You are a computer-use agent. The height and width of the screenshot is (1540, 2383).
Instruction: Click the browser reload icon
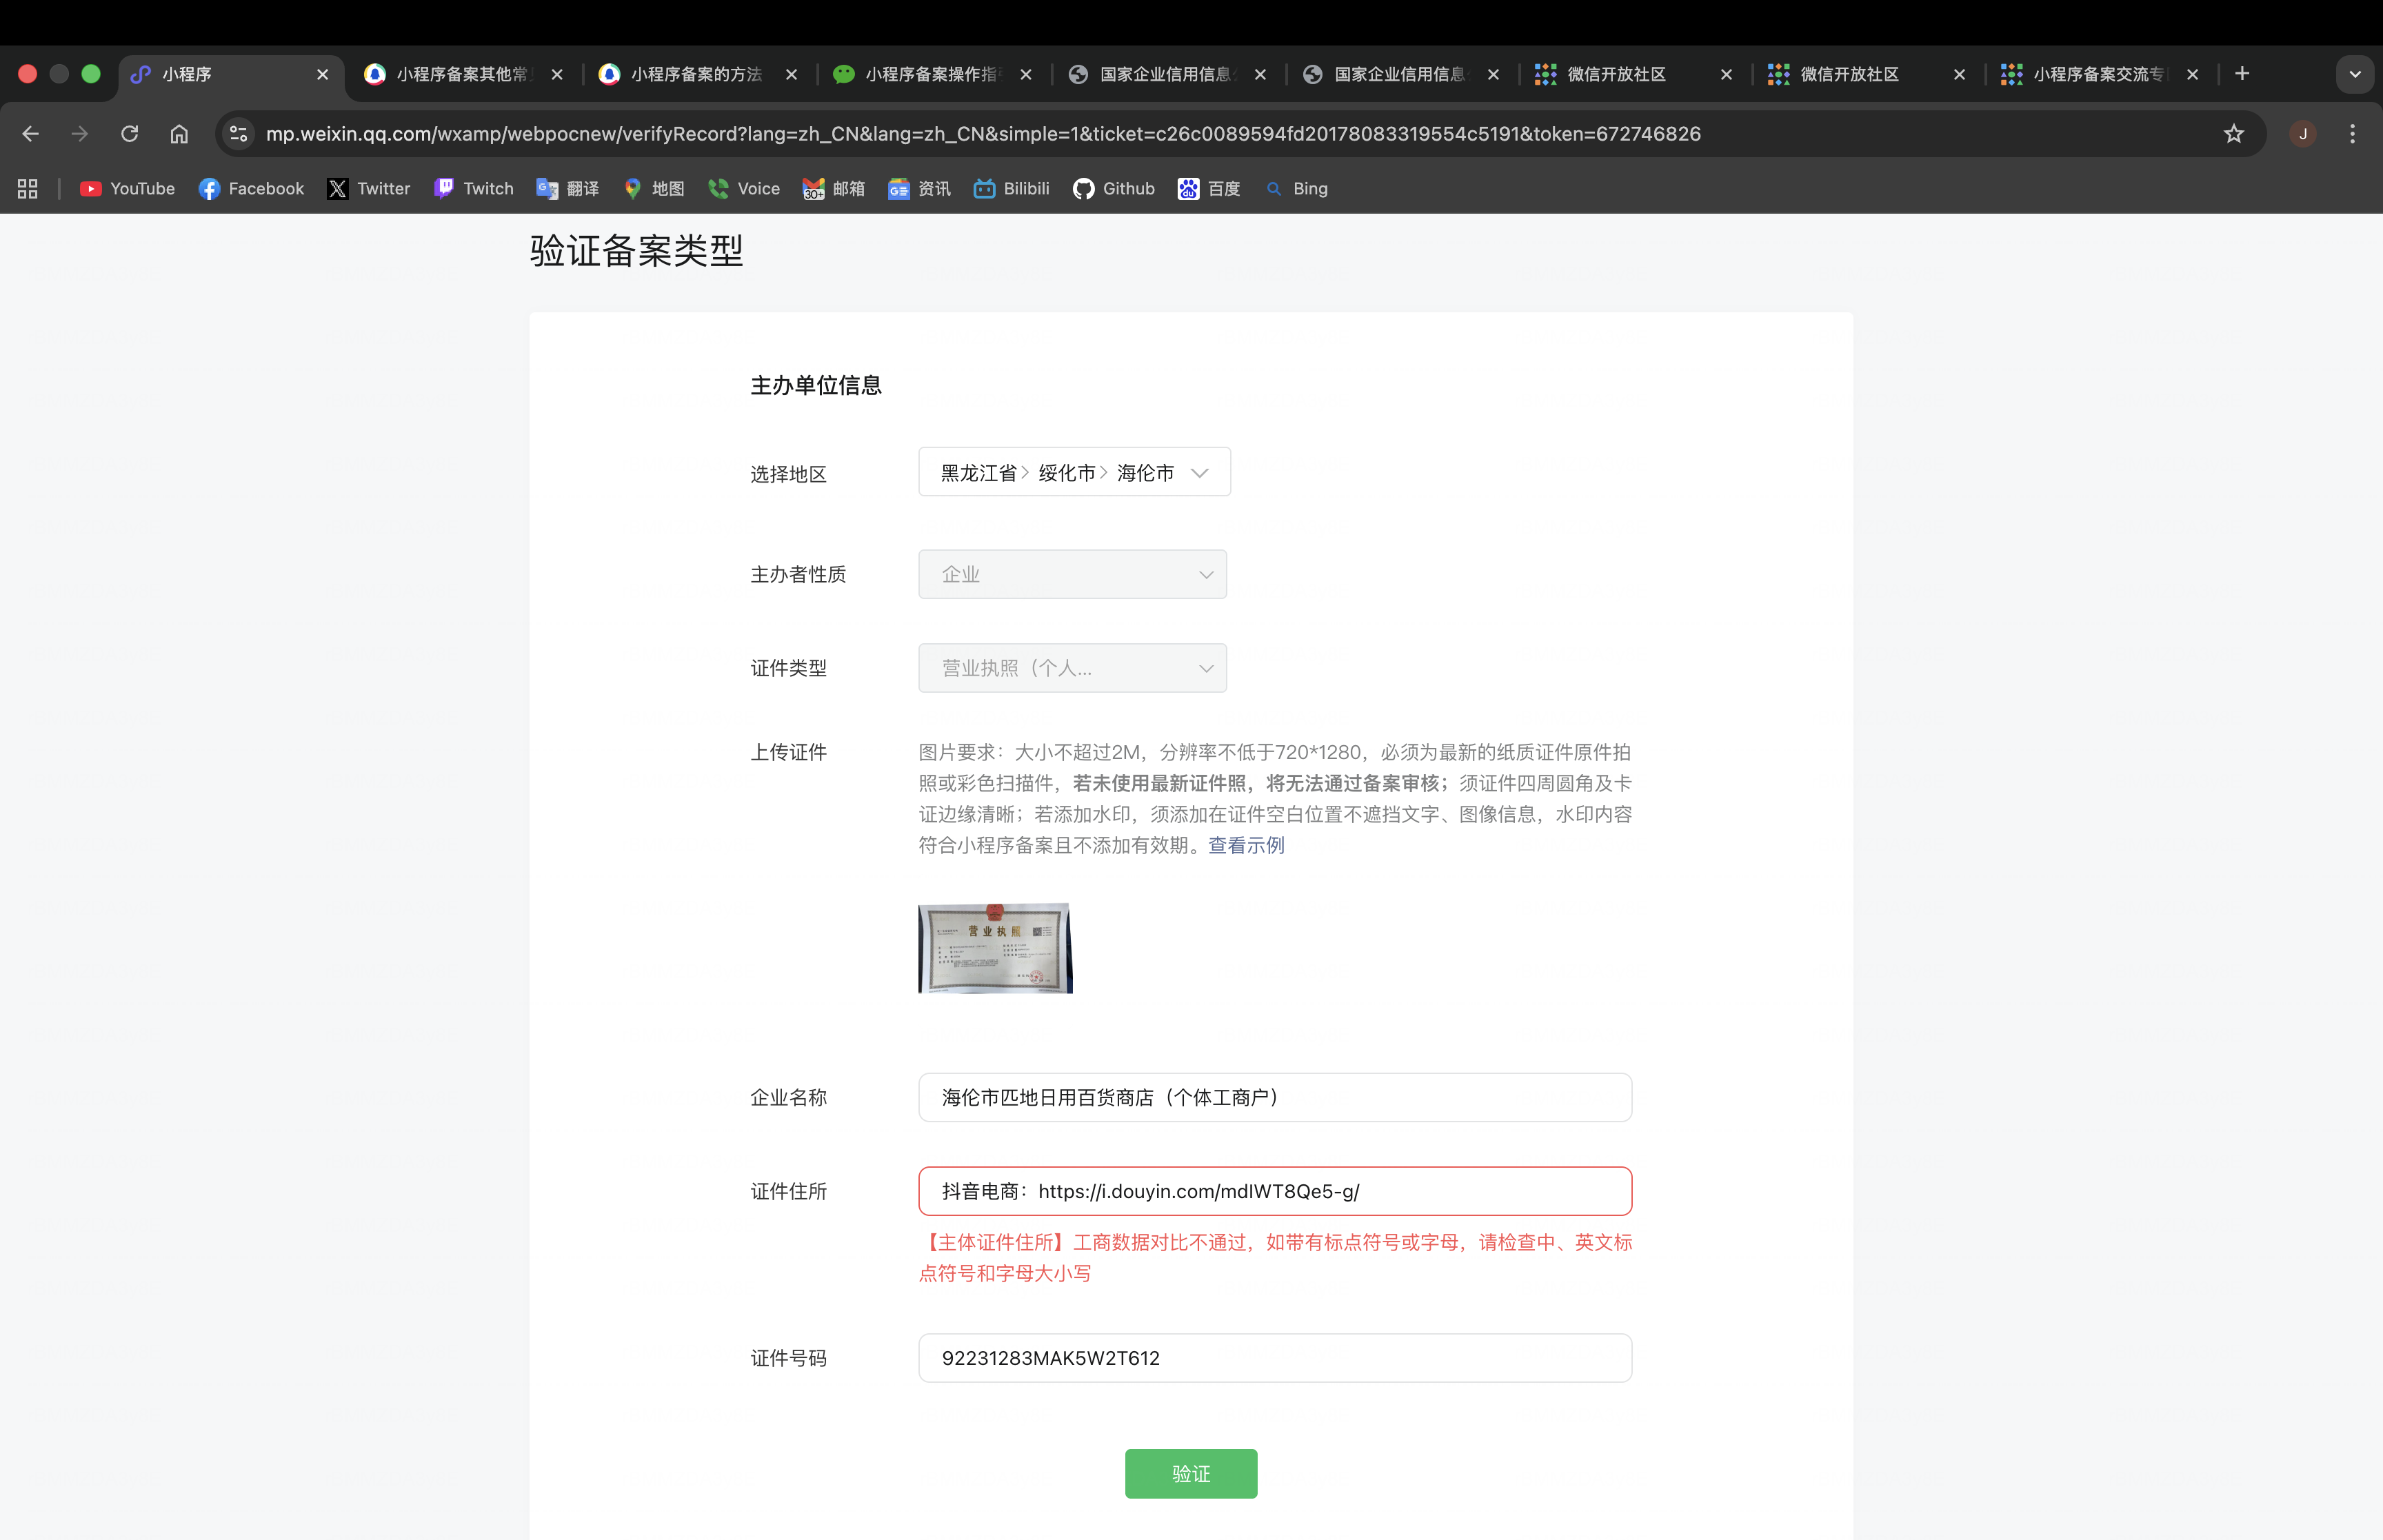(129, 134)
